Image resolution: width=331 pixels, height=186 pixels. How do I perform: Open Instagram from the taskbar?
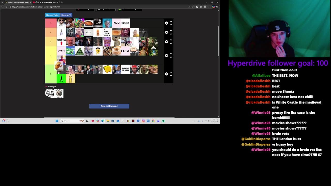pyautogui.click(x=143, y=121)
